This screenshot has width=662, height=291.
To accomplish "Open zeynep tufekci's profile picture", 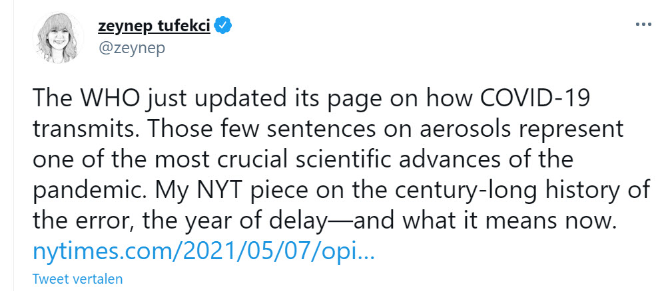I will (x=58, y=39).
